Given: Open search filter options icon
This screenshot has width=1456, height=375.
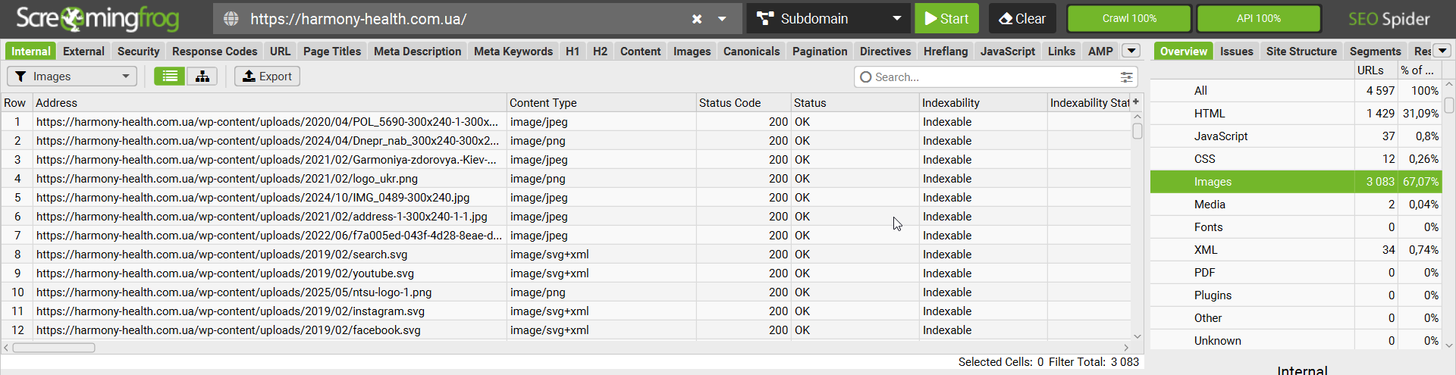Looking at the screenshot, I should point(1127,77).
